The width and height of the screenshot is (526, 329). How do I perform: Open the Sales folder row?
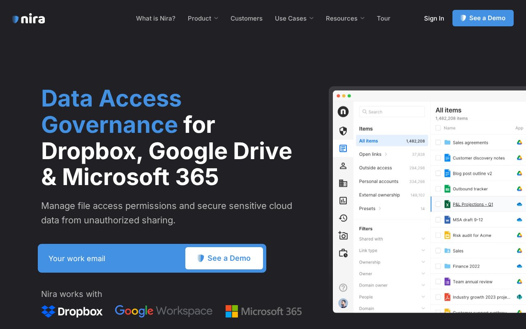[x=478, y=251]
